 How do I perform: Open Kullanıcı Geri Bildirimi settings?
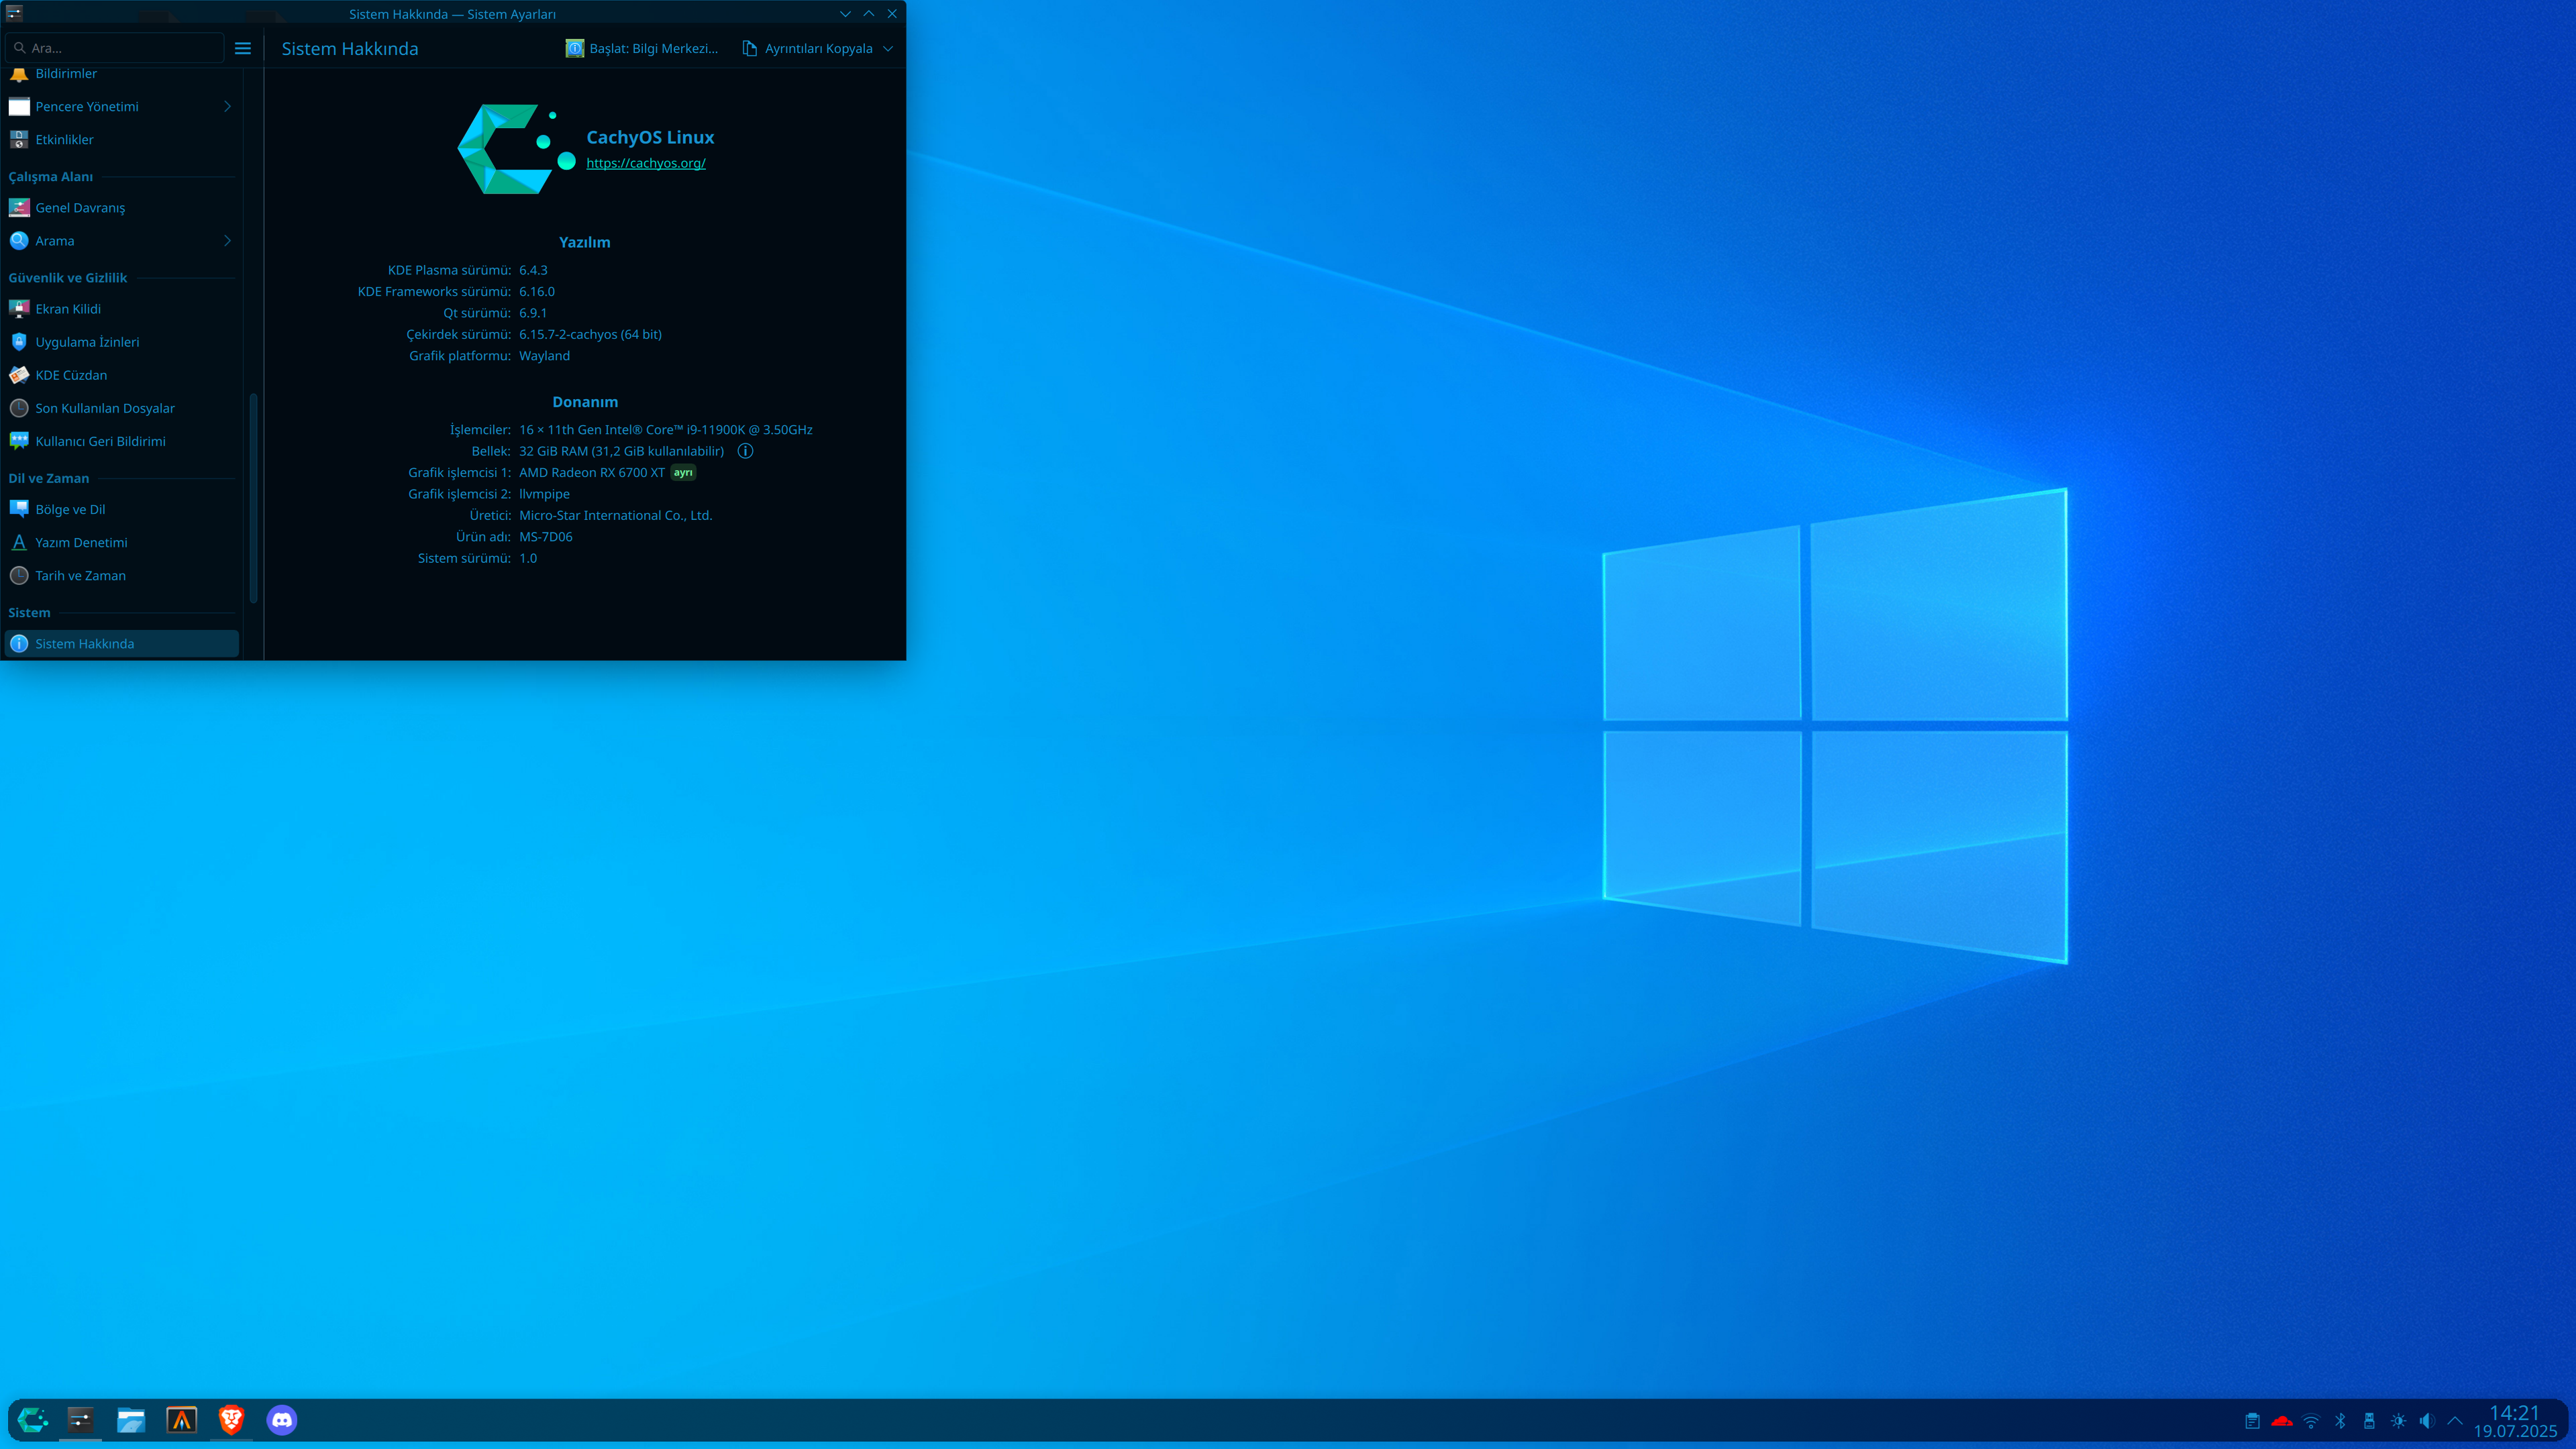[x=122, y=441]
